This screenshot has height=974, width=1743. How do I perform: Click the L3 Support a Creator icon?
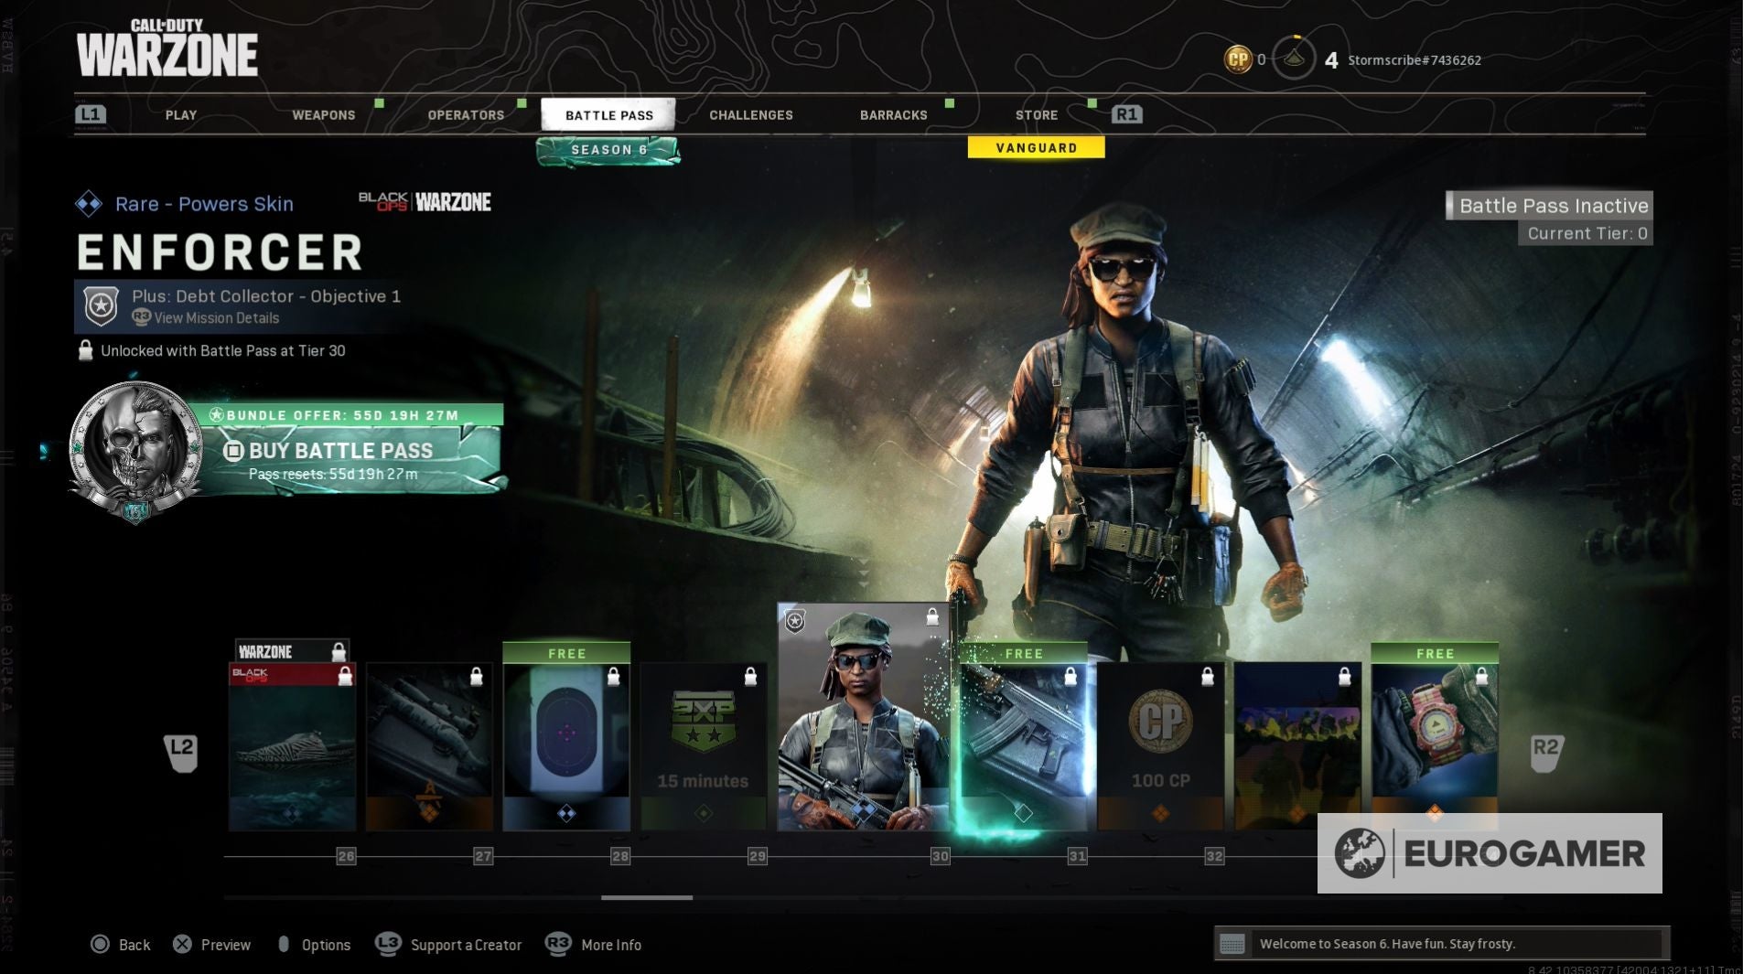click(388, 944)
